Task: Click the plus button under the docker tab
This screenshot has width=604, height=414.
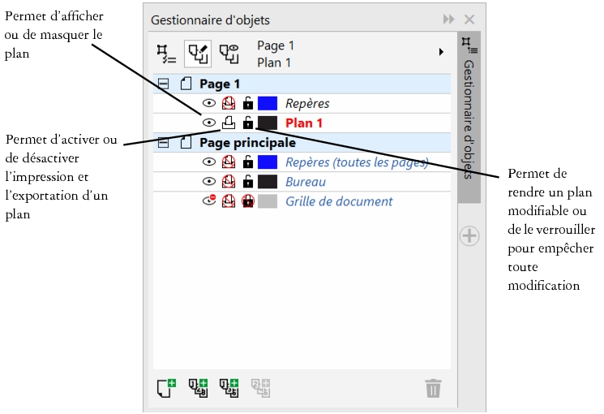Action: (x=469, y=236)
